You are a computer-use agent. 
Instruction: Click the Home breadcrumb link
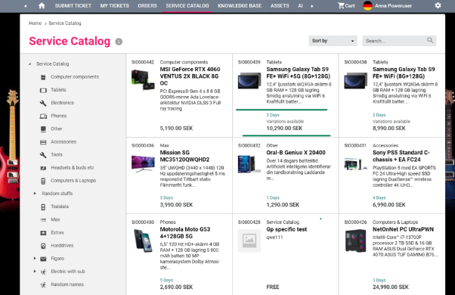tap(35, 23)
